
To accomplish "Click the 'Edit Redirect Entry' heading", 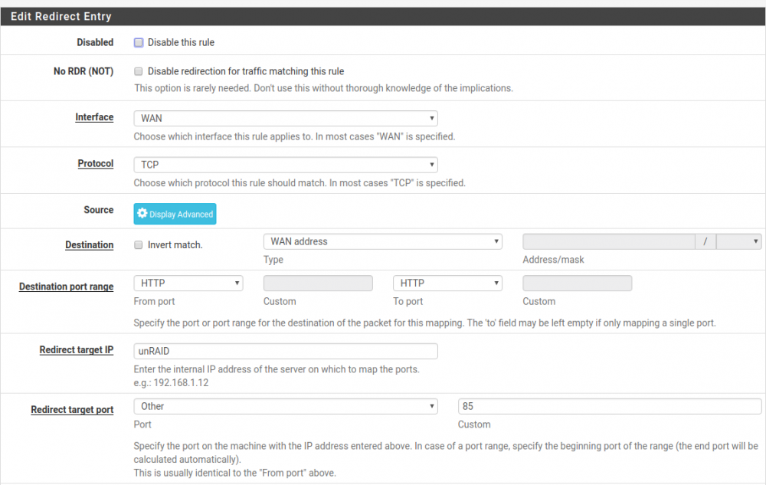I will pos(61,17).
